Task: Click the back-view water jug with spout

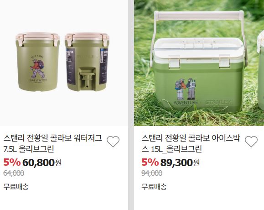Action: tap(87, 62)
